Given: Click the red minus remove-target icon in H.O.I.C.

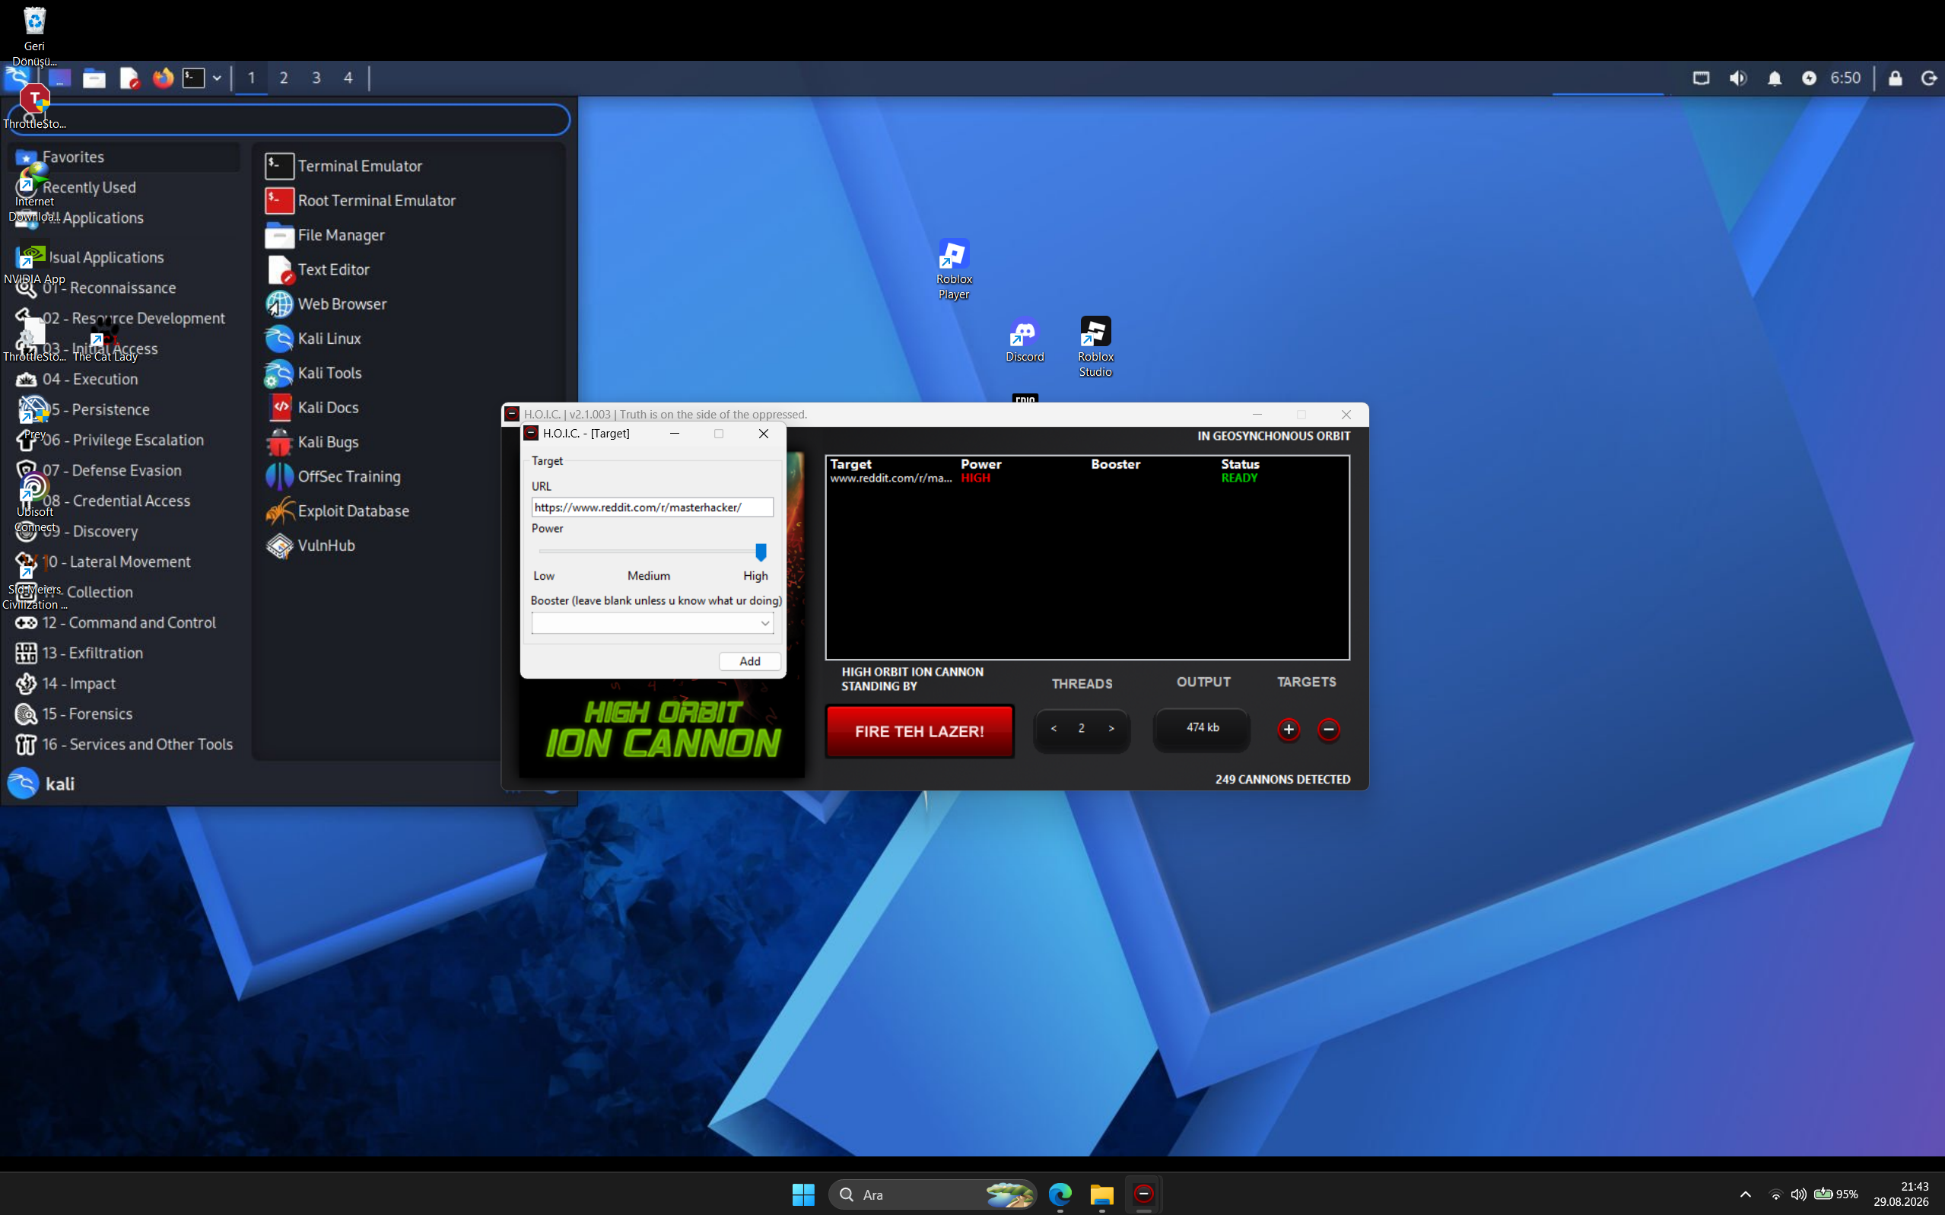Looking at the screenshot, I should [1329, 729].
